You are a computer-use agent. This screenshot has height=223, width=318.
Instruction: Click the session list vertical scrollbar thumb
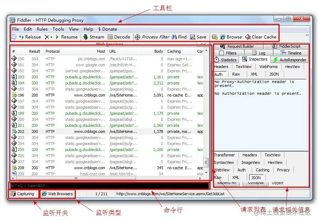(206, 162)
